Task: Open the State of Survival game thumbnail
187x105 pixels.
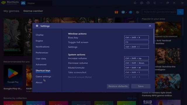Action: tap(168, 56)
